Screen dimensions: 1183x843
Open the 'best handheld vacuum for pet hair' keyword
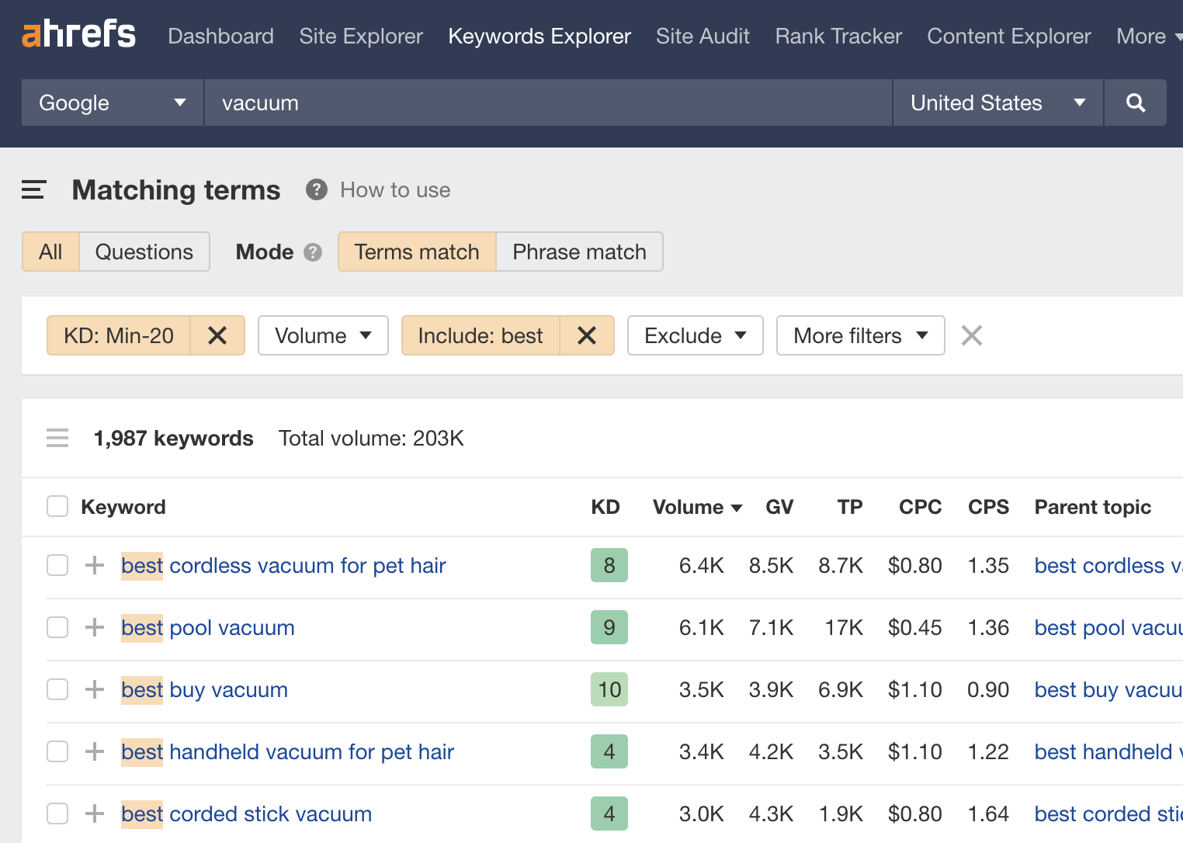click(287, 751)
